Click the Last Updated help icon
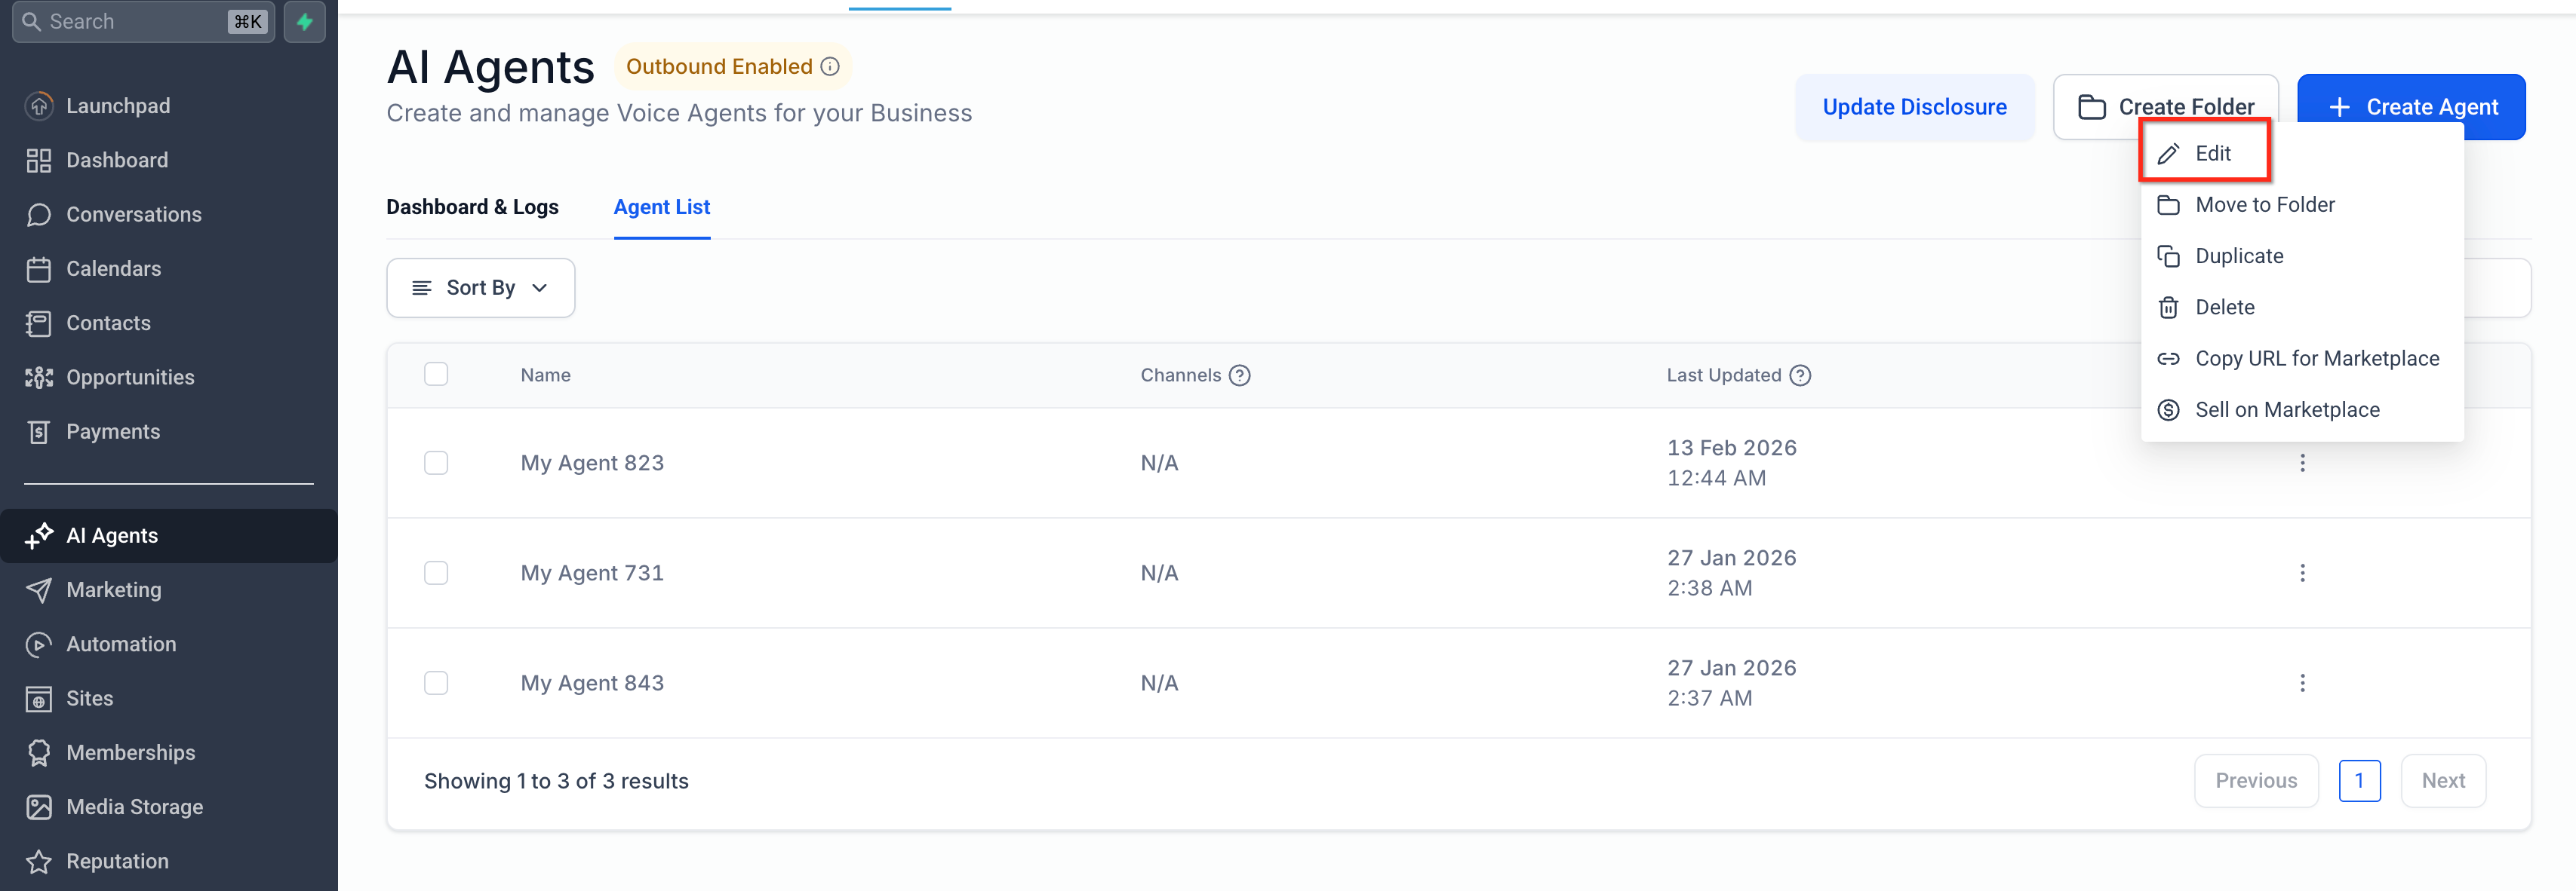 pos(1800,375)
